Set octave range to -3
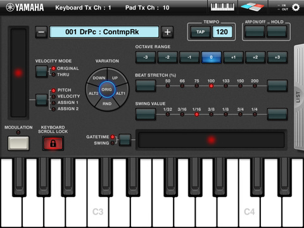The width and height of the screenshot is (304, 228). [x=146, y=57]
